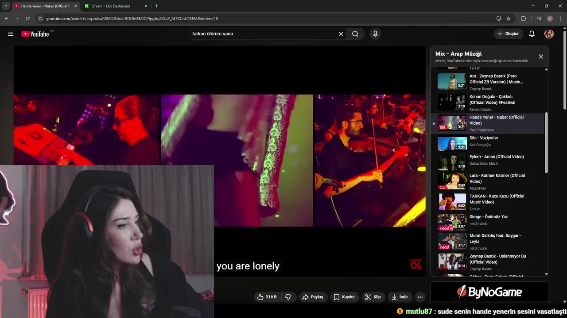Click the playlist scrollbar up arrow

[x=546, y=69]
